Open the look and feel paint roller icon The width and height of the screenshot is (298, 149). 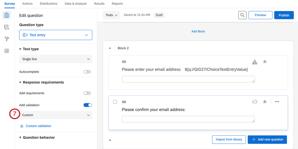(x=7, y=39)
